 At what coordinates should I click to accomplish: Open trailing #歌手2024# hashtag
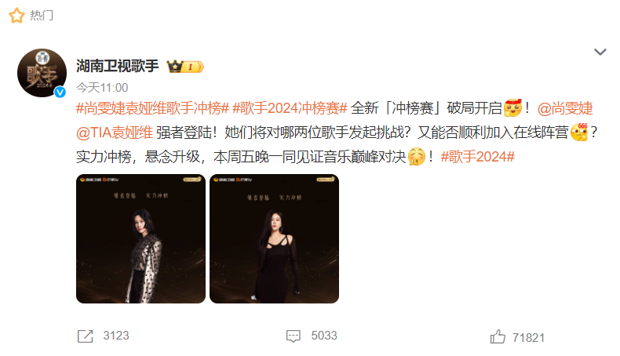(x=478, y=157)
